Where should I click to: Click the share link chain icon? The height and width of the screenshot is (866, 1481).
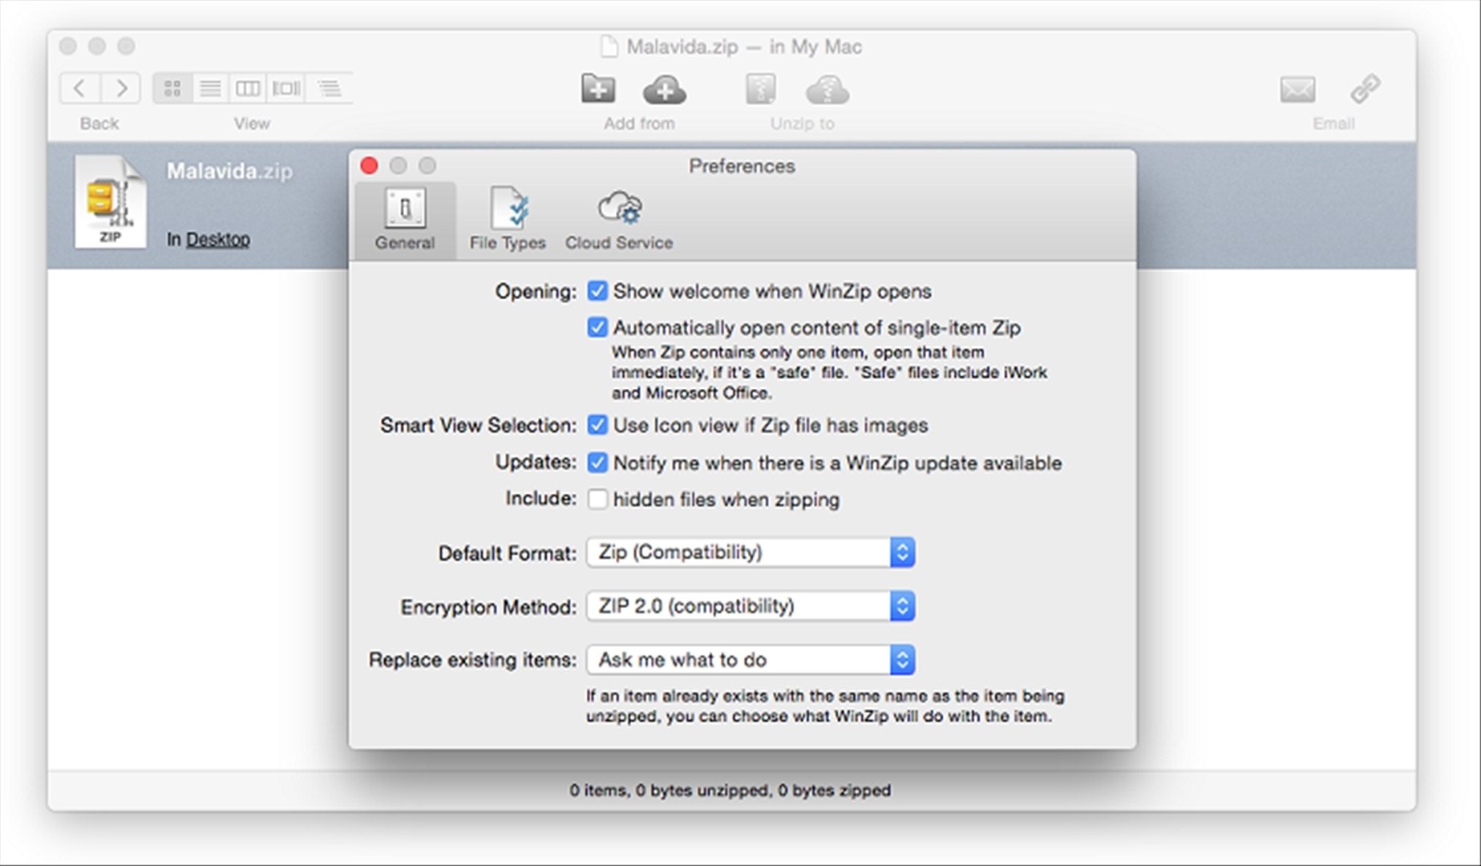(1365, 89)
